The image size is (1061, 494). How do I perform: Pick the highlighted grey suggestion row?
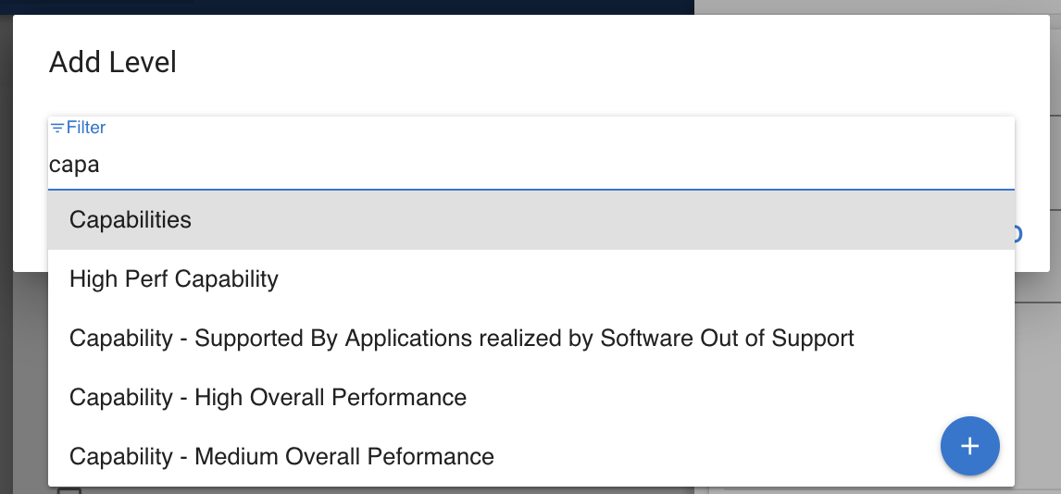530,220
